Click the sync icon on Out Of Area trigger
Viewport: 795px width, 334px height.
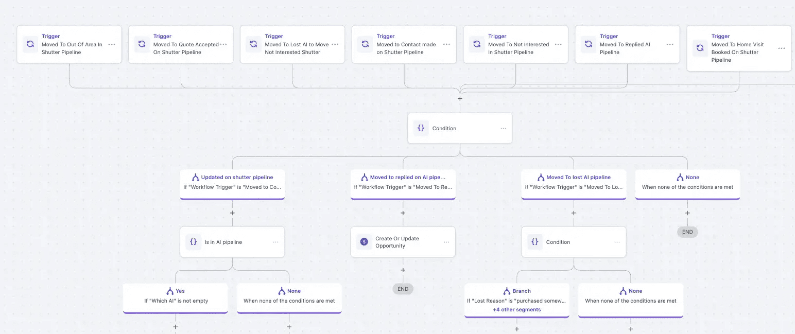click(x=30, y=44)
